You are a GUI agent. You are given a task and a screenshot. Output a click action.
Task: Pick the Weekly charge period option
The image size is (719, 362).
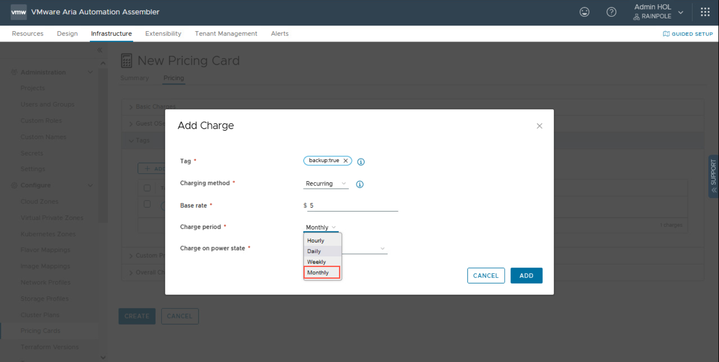[317, 262]
